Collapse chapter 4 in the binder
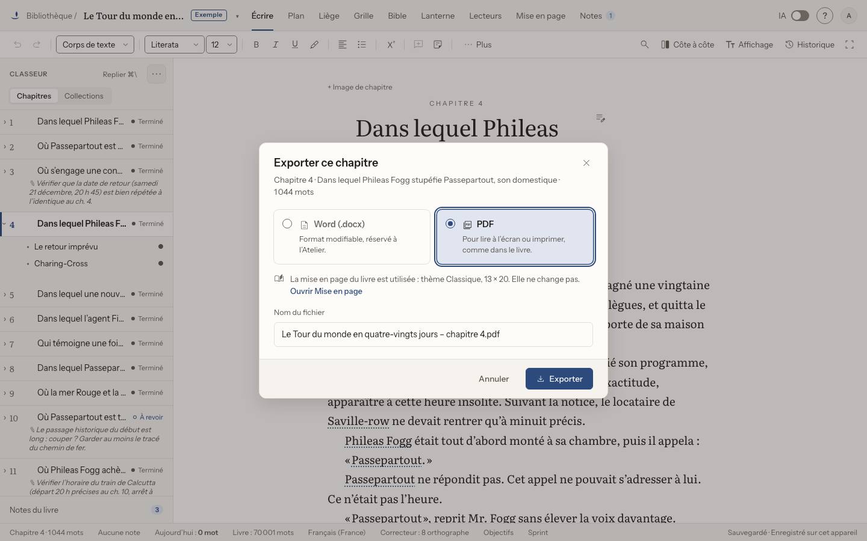 point(5,224)
